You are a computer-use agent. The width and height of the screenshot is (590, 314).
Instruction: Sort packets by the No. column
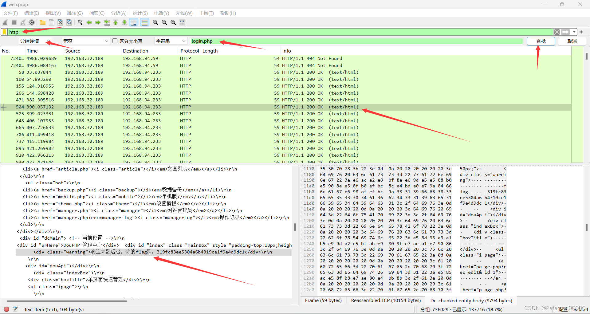tap(12, 51)
